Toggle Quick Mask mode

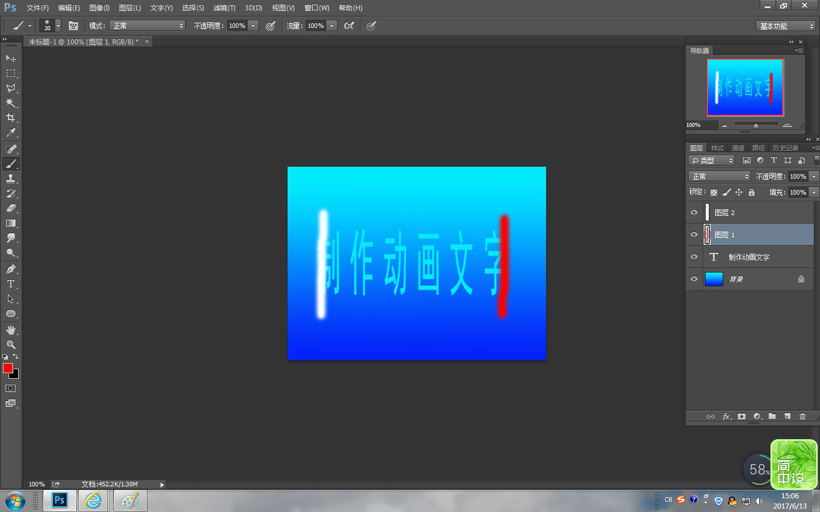pos(11,389)
